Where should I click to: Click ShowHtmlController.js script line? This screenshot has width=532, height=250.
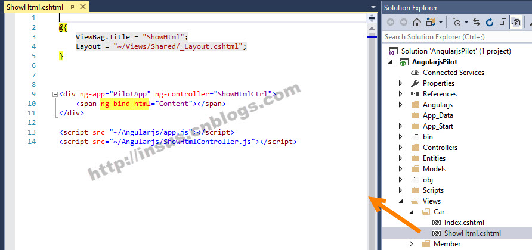(x=178, y=142)
